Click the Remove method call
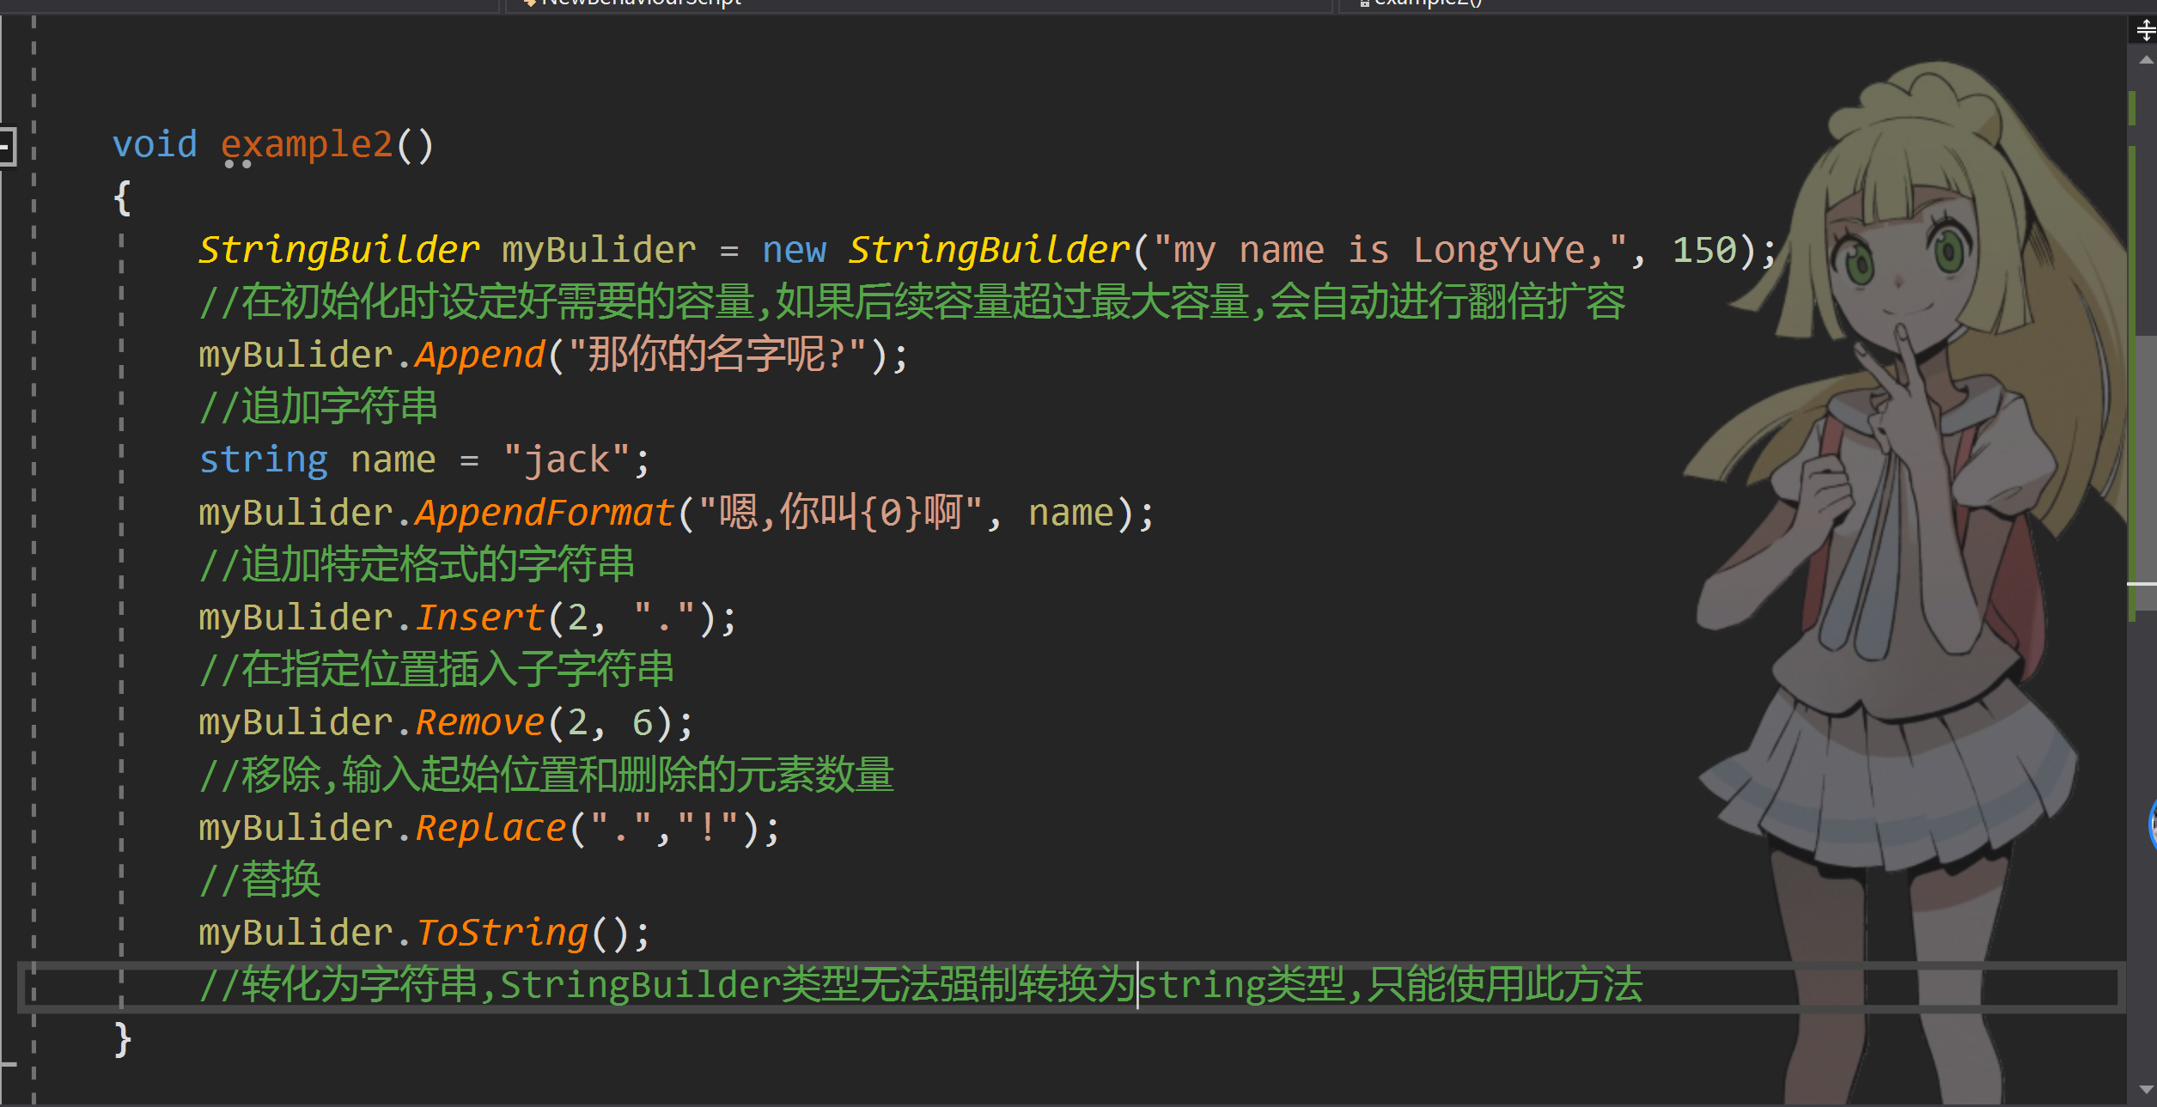Screen dimensions: 2157x1107 (479, 722)
